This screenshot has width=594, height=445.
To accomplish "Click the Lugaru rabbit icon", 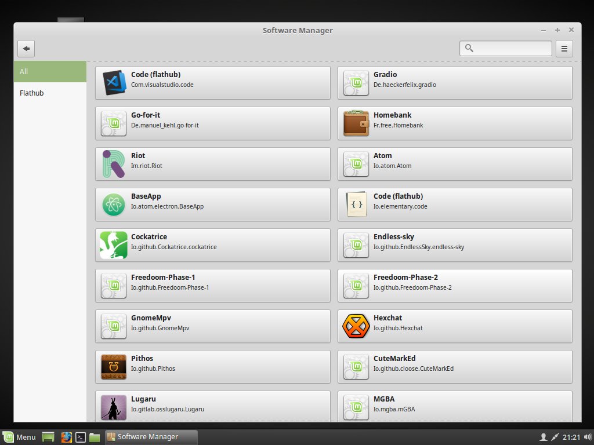I will tap(114, 407).
